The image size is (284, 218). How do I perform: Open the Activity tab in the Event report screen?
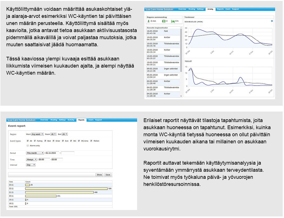pyautogui.click(x=71, y=120)
